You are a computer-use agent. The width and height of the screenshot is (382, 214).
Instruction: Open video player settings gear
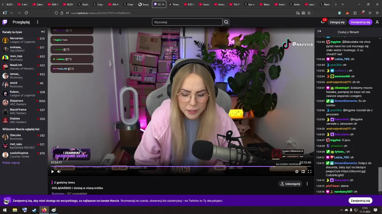point(297,171)
